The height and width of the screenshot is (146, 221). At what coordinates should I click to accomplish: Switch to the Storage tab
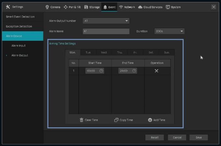tap(92, 7)
